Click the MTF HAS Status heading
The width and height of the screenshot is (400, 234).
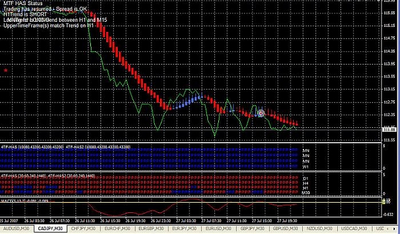point(22,3)
